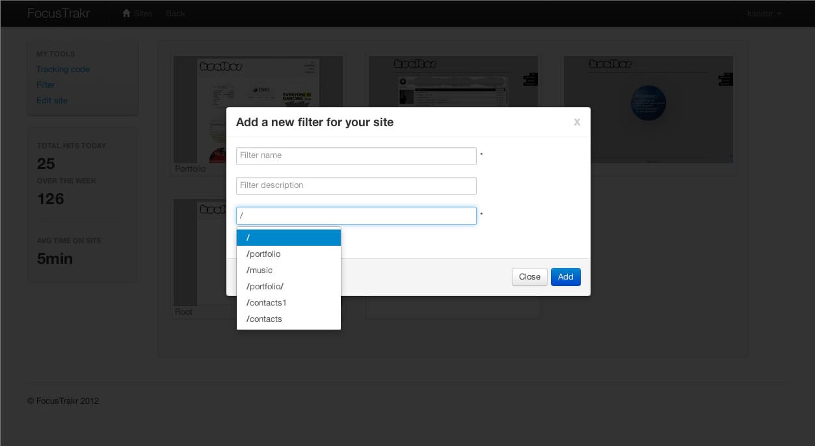Screen dimensions: 815x446
Task: Select the highlighted / suggestion
Action: (289, 237)
